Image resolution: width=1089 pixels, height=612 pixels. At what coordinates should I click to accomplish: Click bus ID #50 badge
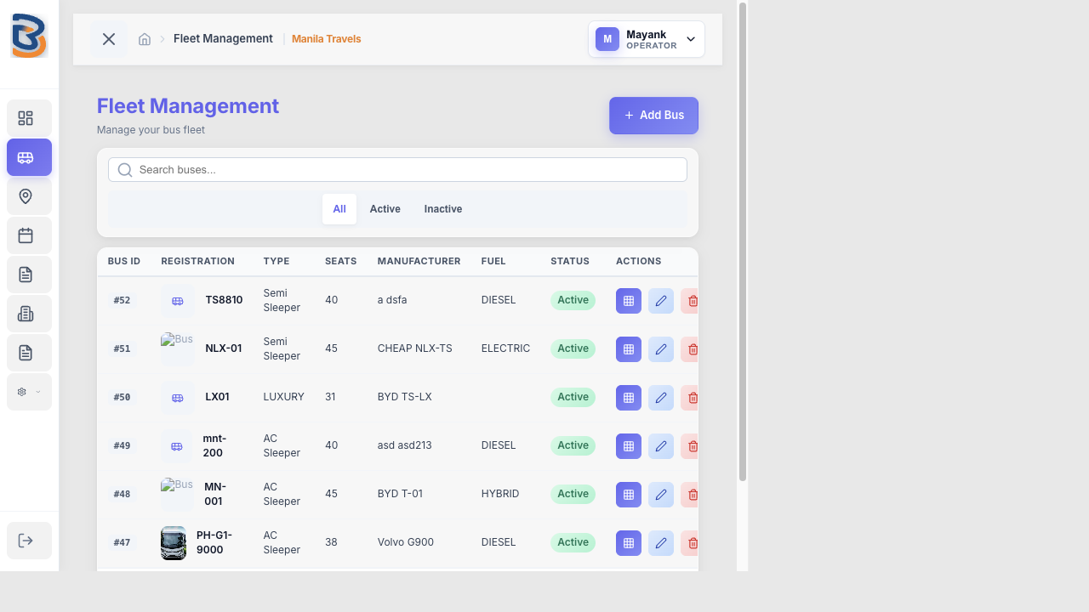click(123, 398)
